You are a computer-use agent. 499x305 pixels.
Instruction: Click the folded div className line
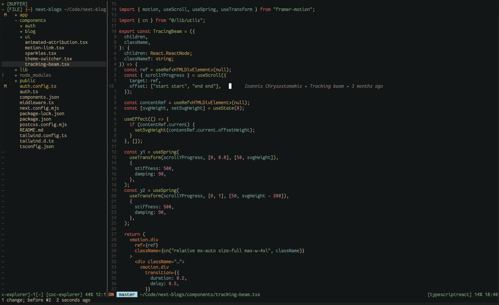pyautogui.click(x=159, y=262)
